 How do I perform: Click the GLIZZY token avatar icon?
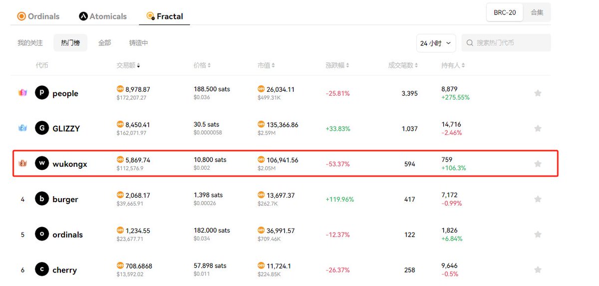(x=42, y=128)
